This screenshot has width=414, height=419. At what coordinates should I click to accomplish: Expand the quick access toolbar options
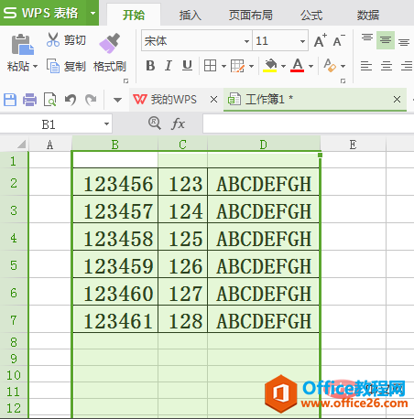[117, 100]
